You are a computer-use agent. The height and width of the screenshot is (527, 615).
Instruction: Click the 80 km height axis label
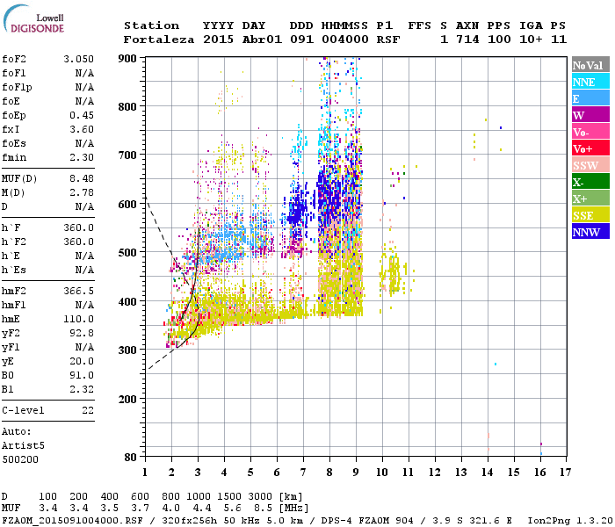[131, 458]
